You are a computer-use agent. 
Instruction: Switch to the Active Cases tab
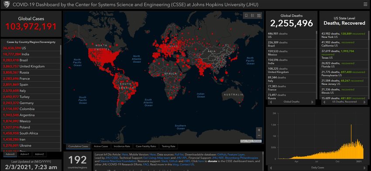click(x=101, y=147)
